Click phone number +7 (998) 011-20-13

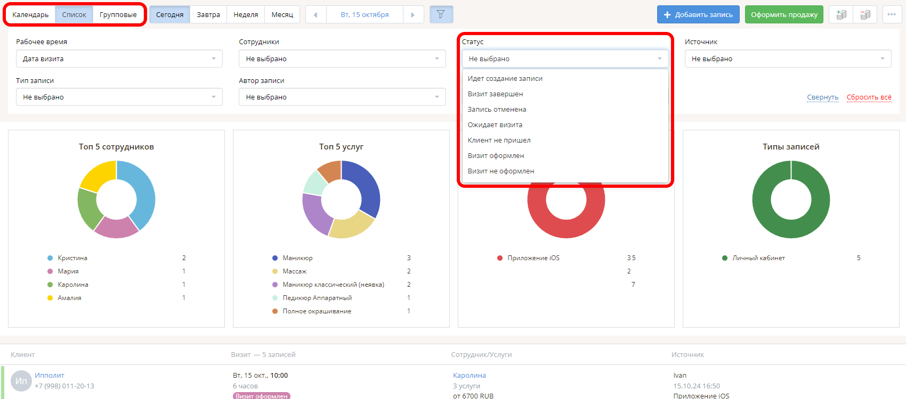coord(64,386)
